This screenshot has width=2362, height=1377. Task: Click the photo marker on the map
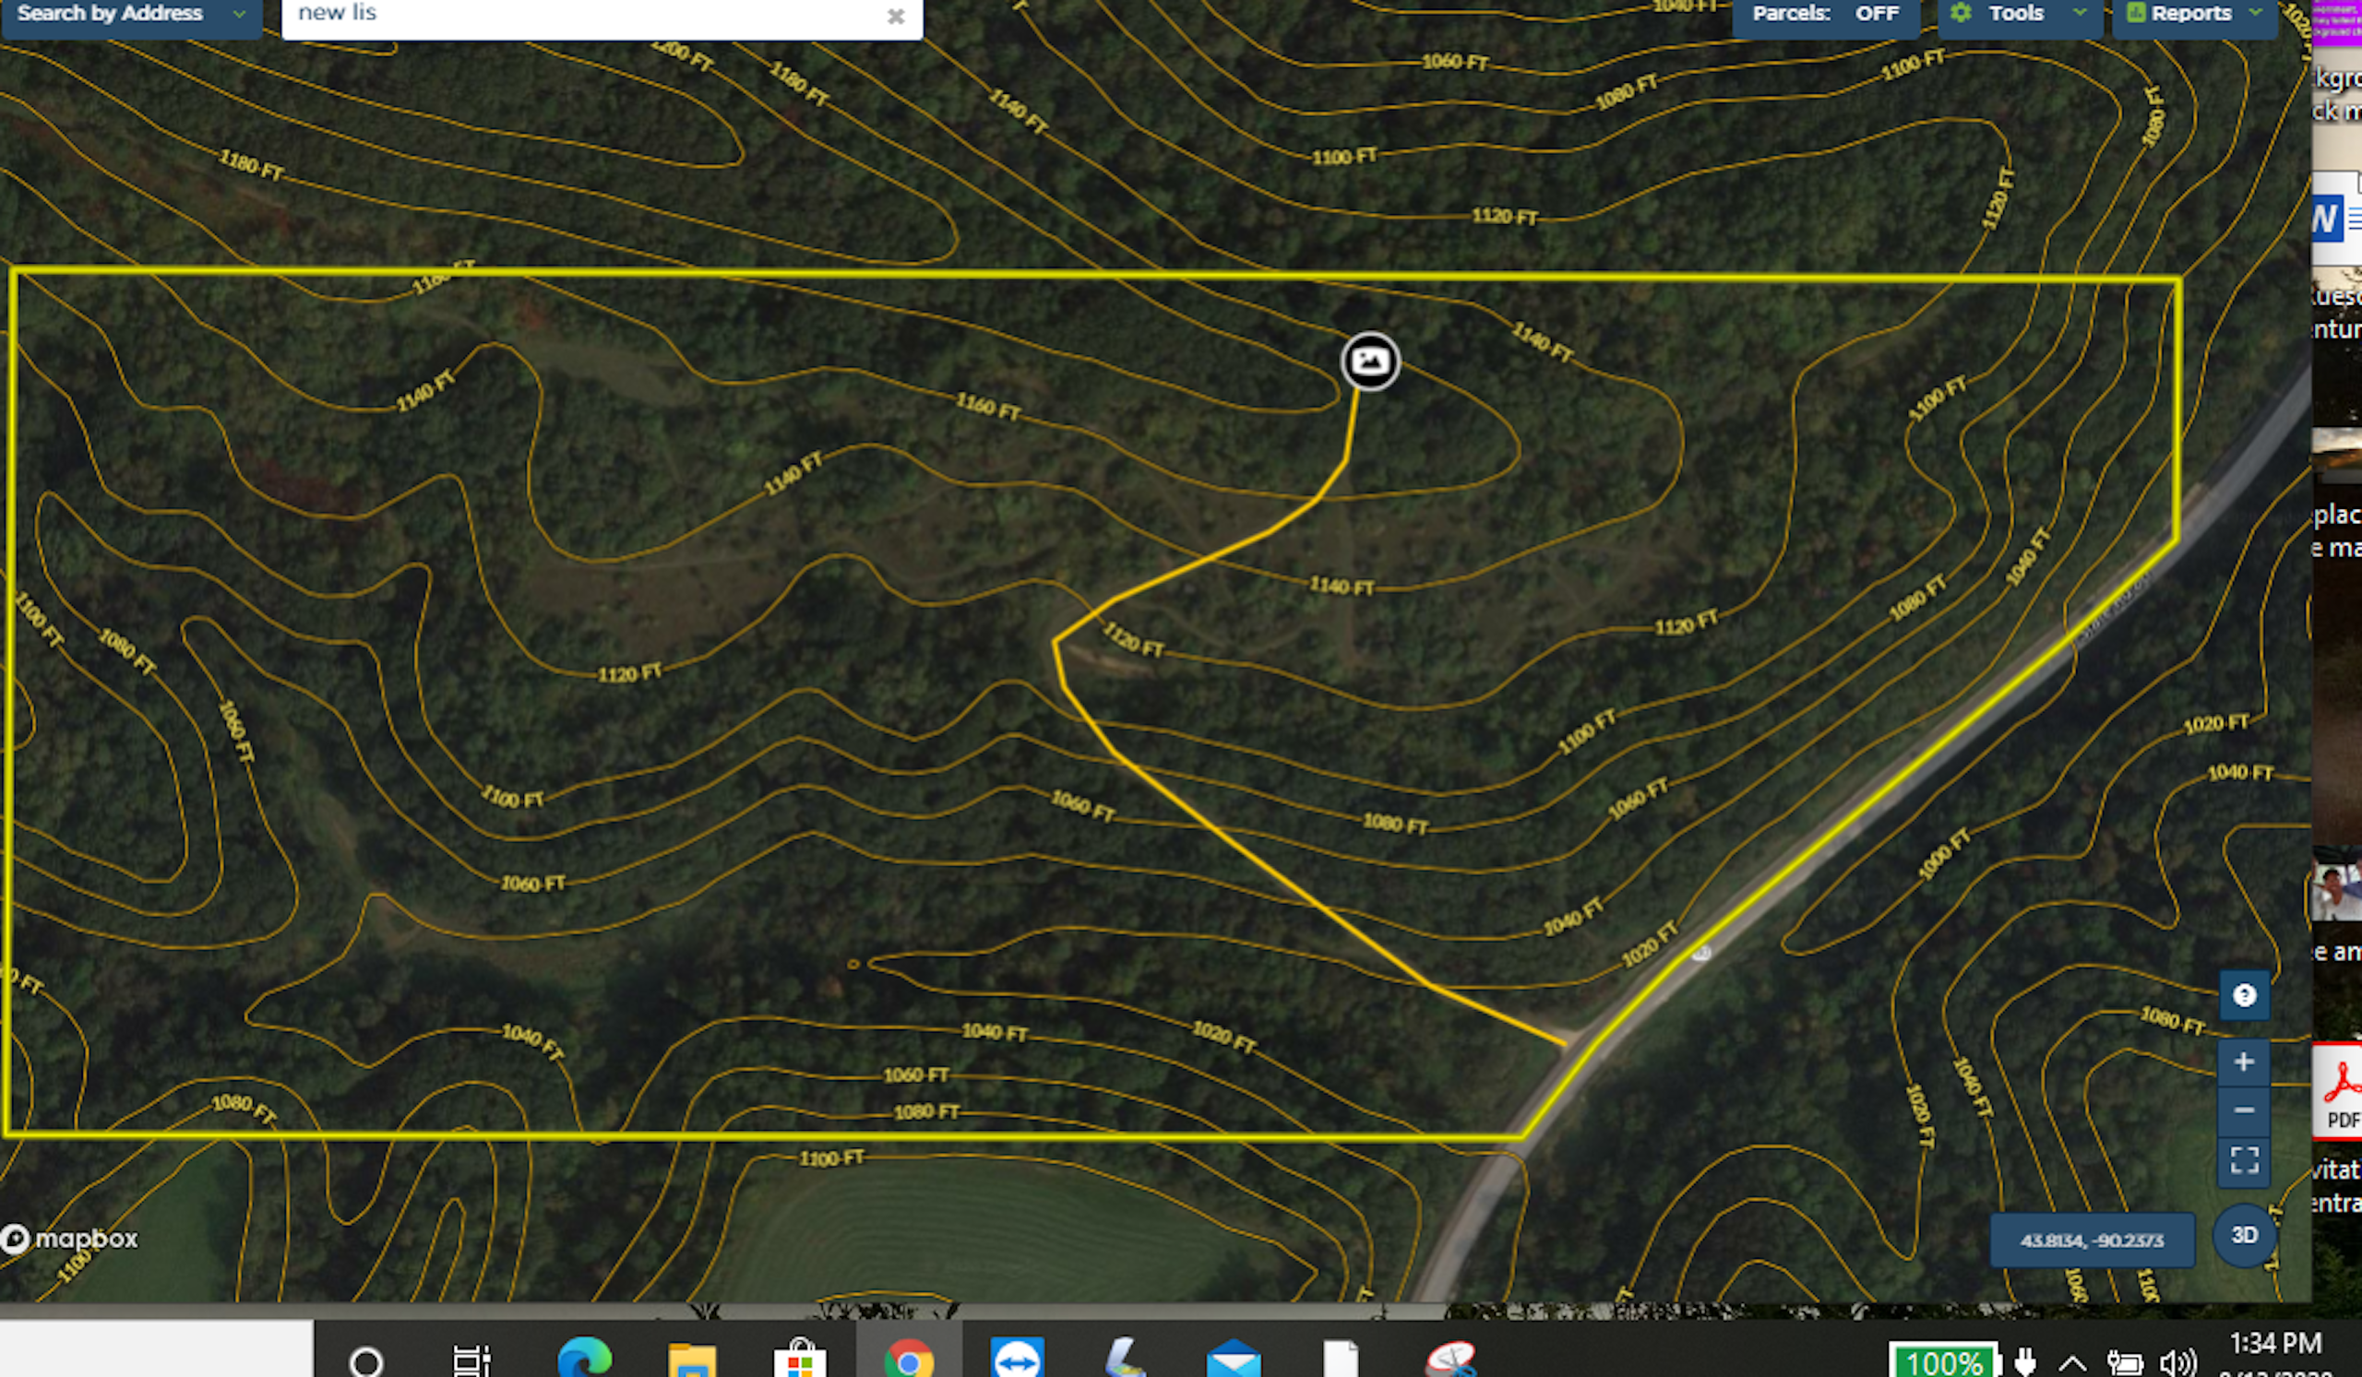[1370, 361]
